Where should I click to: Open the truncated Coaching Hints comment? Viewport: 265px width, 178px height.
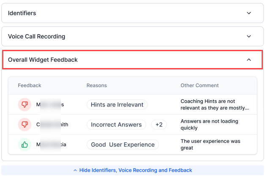pos(215,104)
